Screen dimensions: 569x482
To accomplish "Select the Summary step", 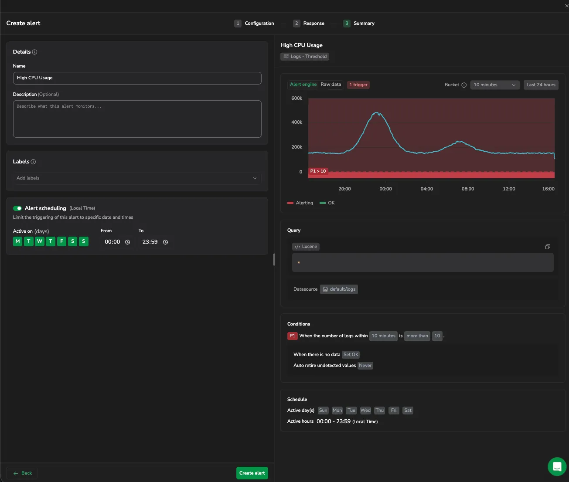I will pyautogui.click(x=359, y=24).
